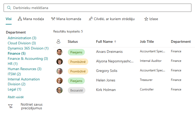The image size is (195, 117).
Task: Click Prombūtnē status badge for Alyona
Action: point(78,62)
